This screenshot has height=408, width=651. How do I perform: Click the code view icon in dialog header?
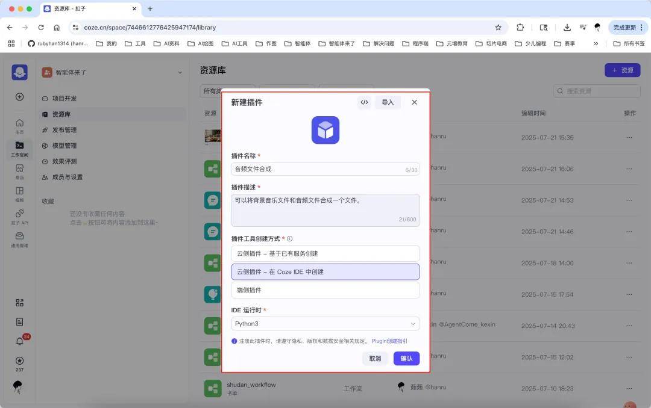point(364,102)
